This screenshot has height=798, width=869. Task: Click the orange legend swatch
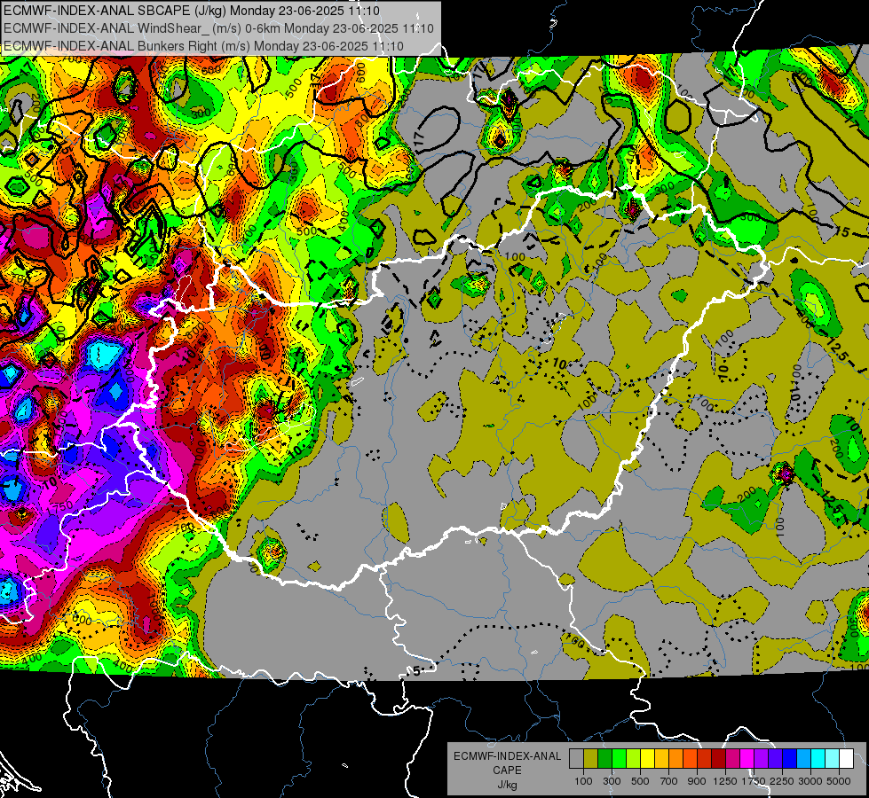click(x=675, y=759)
